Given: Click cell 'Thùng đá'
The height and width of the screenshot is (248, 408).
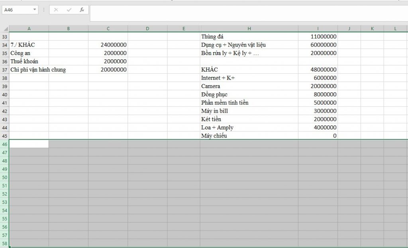Looking at the screenshot, I should (249, 36).
